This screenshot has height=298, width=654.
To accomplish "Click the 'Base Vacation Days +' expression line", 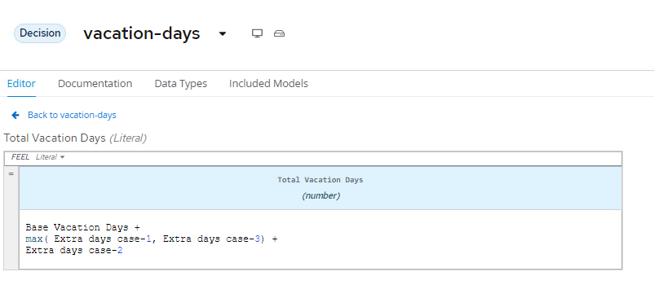I will [82, 228].
